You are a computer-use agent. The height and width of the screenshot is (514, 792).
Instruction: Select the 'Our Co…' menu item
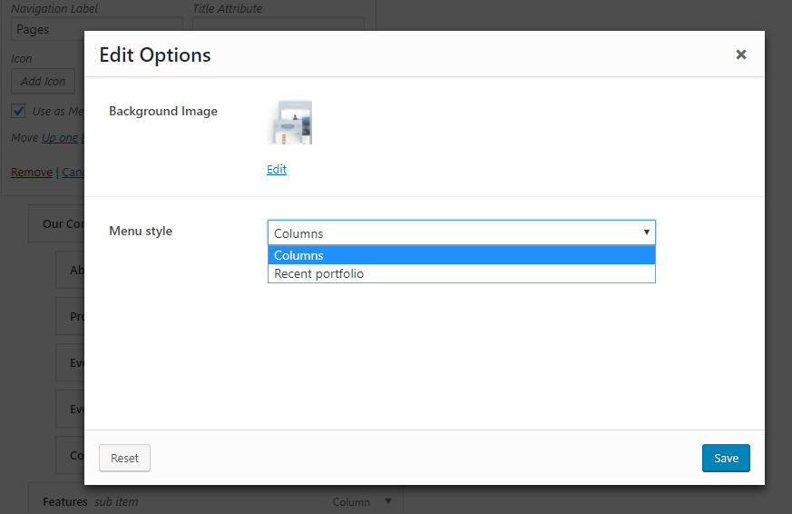pyautogui.click(x=56, y=223)
